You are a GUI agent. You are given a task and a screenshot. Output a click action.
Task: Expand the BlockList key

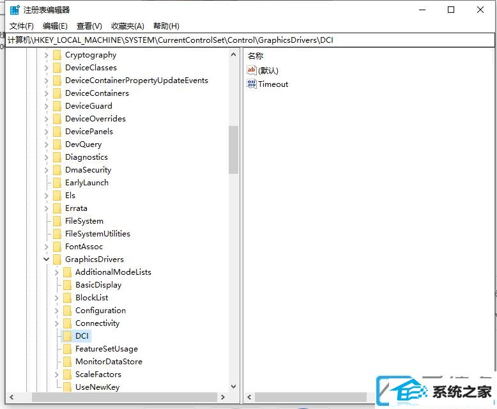coord(56,298)
